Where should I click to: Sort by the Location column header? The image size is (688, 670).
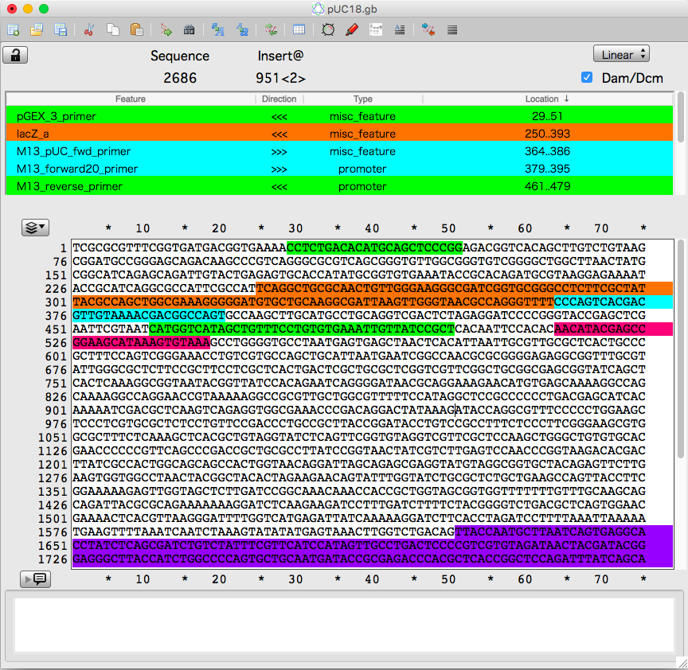(548, 99)
